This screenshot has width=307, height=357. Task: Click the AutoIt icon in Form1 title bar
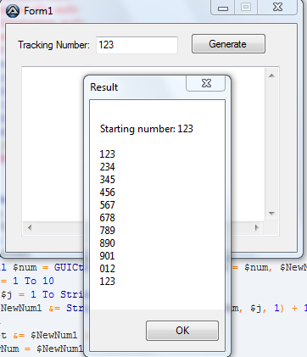click(x=13, y=11)
